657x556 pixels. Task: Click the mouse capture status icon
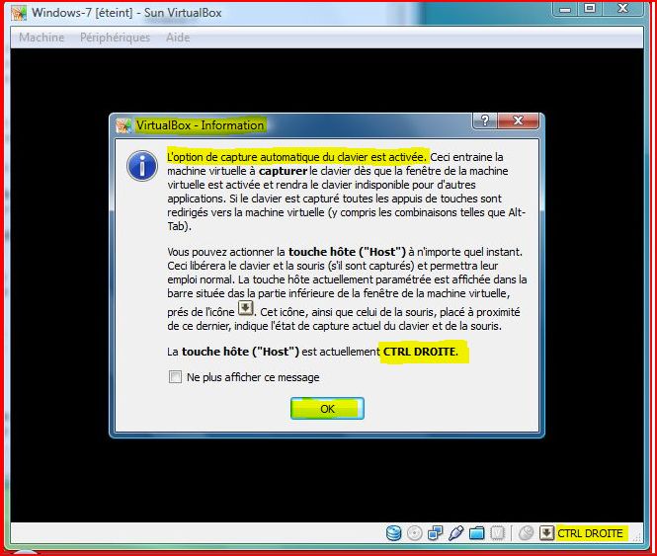click(526, 533)
